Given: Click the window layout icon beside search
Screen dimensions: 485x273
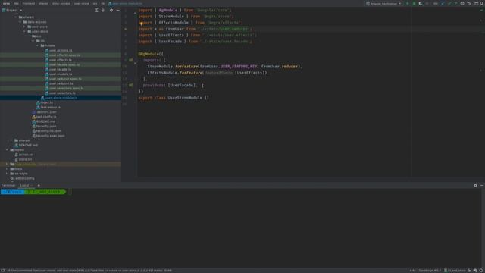Looking at the screenshot, I should point(477,3).
